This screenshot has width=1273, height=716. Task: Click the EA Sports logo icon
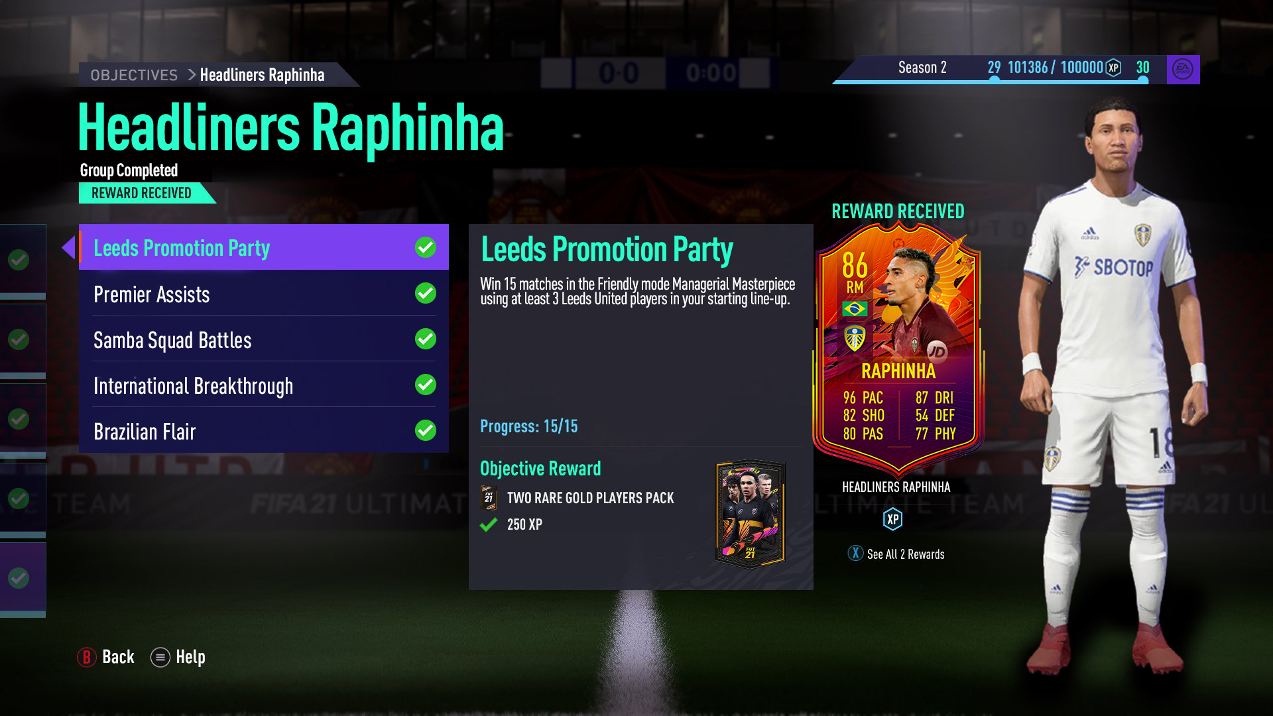click(1183, 69)
